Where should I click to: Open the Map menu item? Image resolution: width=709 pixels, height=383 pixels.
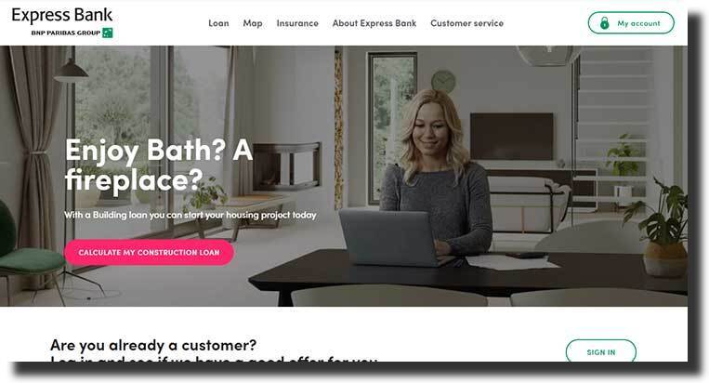[x=253, y=23]
